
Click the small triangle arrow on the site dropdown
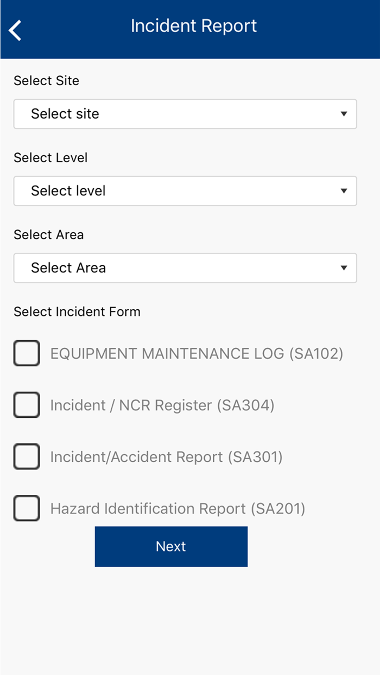click(343, 114)
